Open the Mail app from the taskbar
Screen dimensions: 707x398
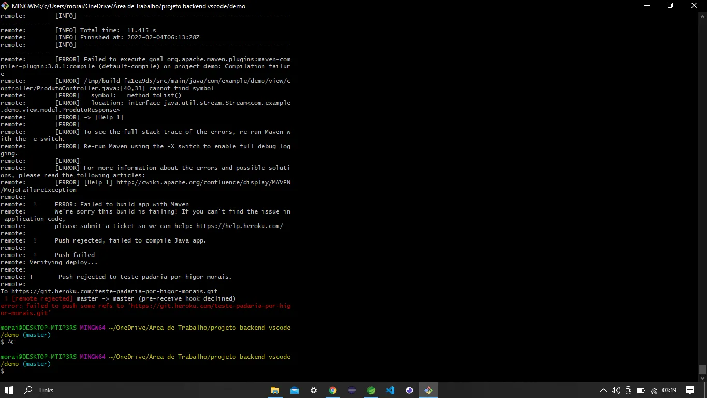click(294, 390)
